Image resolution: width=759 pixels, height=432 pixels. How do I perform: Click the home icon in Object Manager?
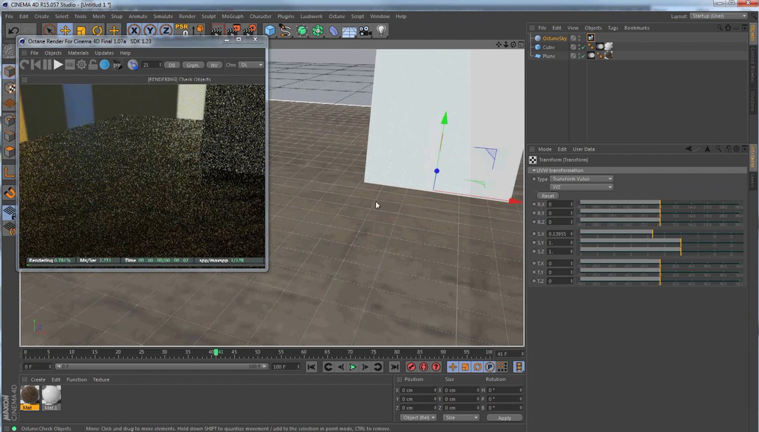tap(728, 28)
